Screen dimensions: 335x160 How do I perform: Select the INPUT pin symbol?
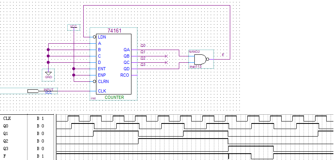point(33,91)
